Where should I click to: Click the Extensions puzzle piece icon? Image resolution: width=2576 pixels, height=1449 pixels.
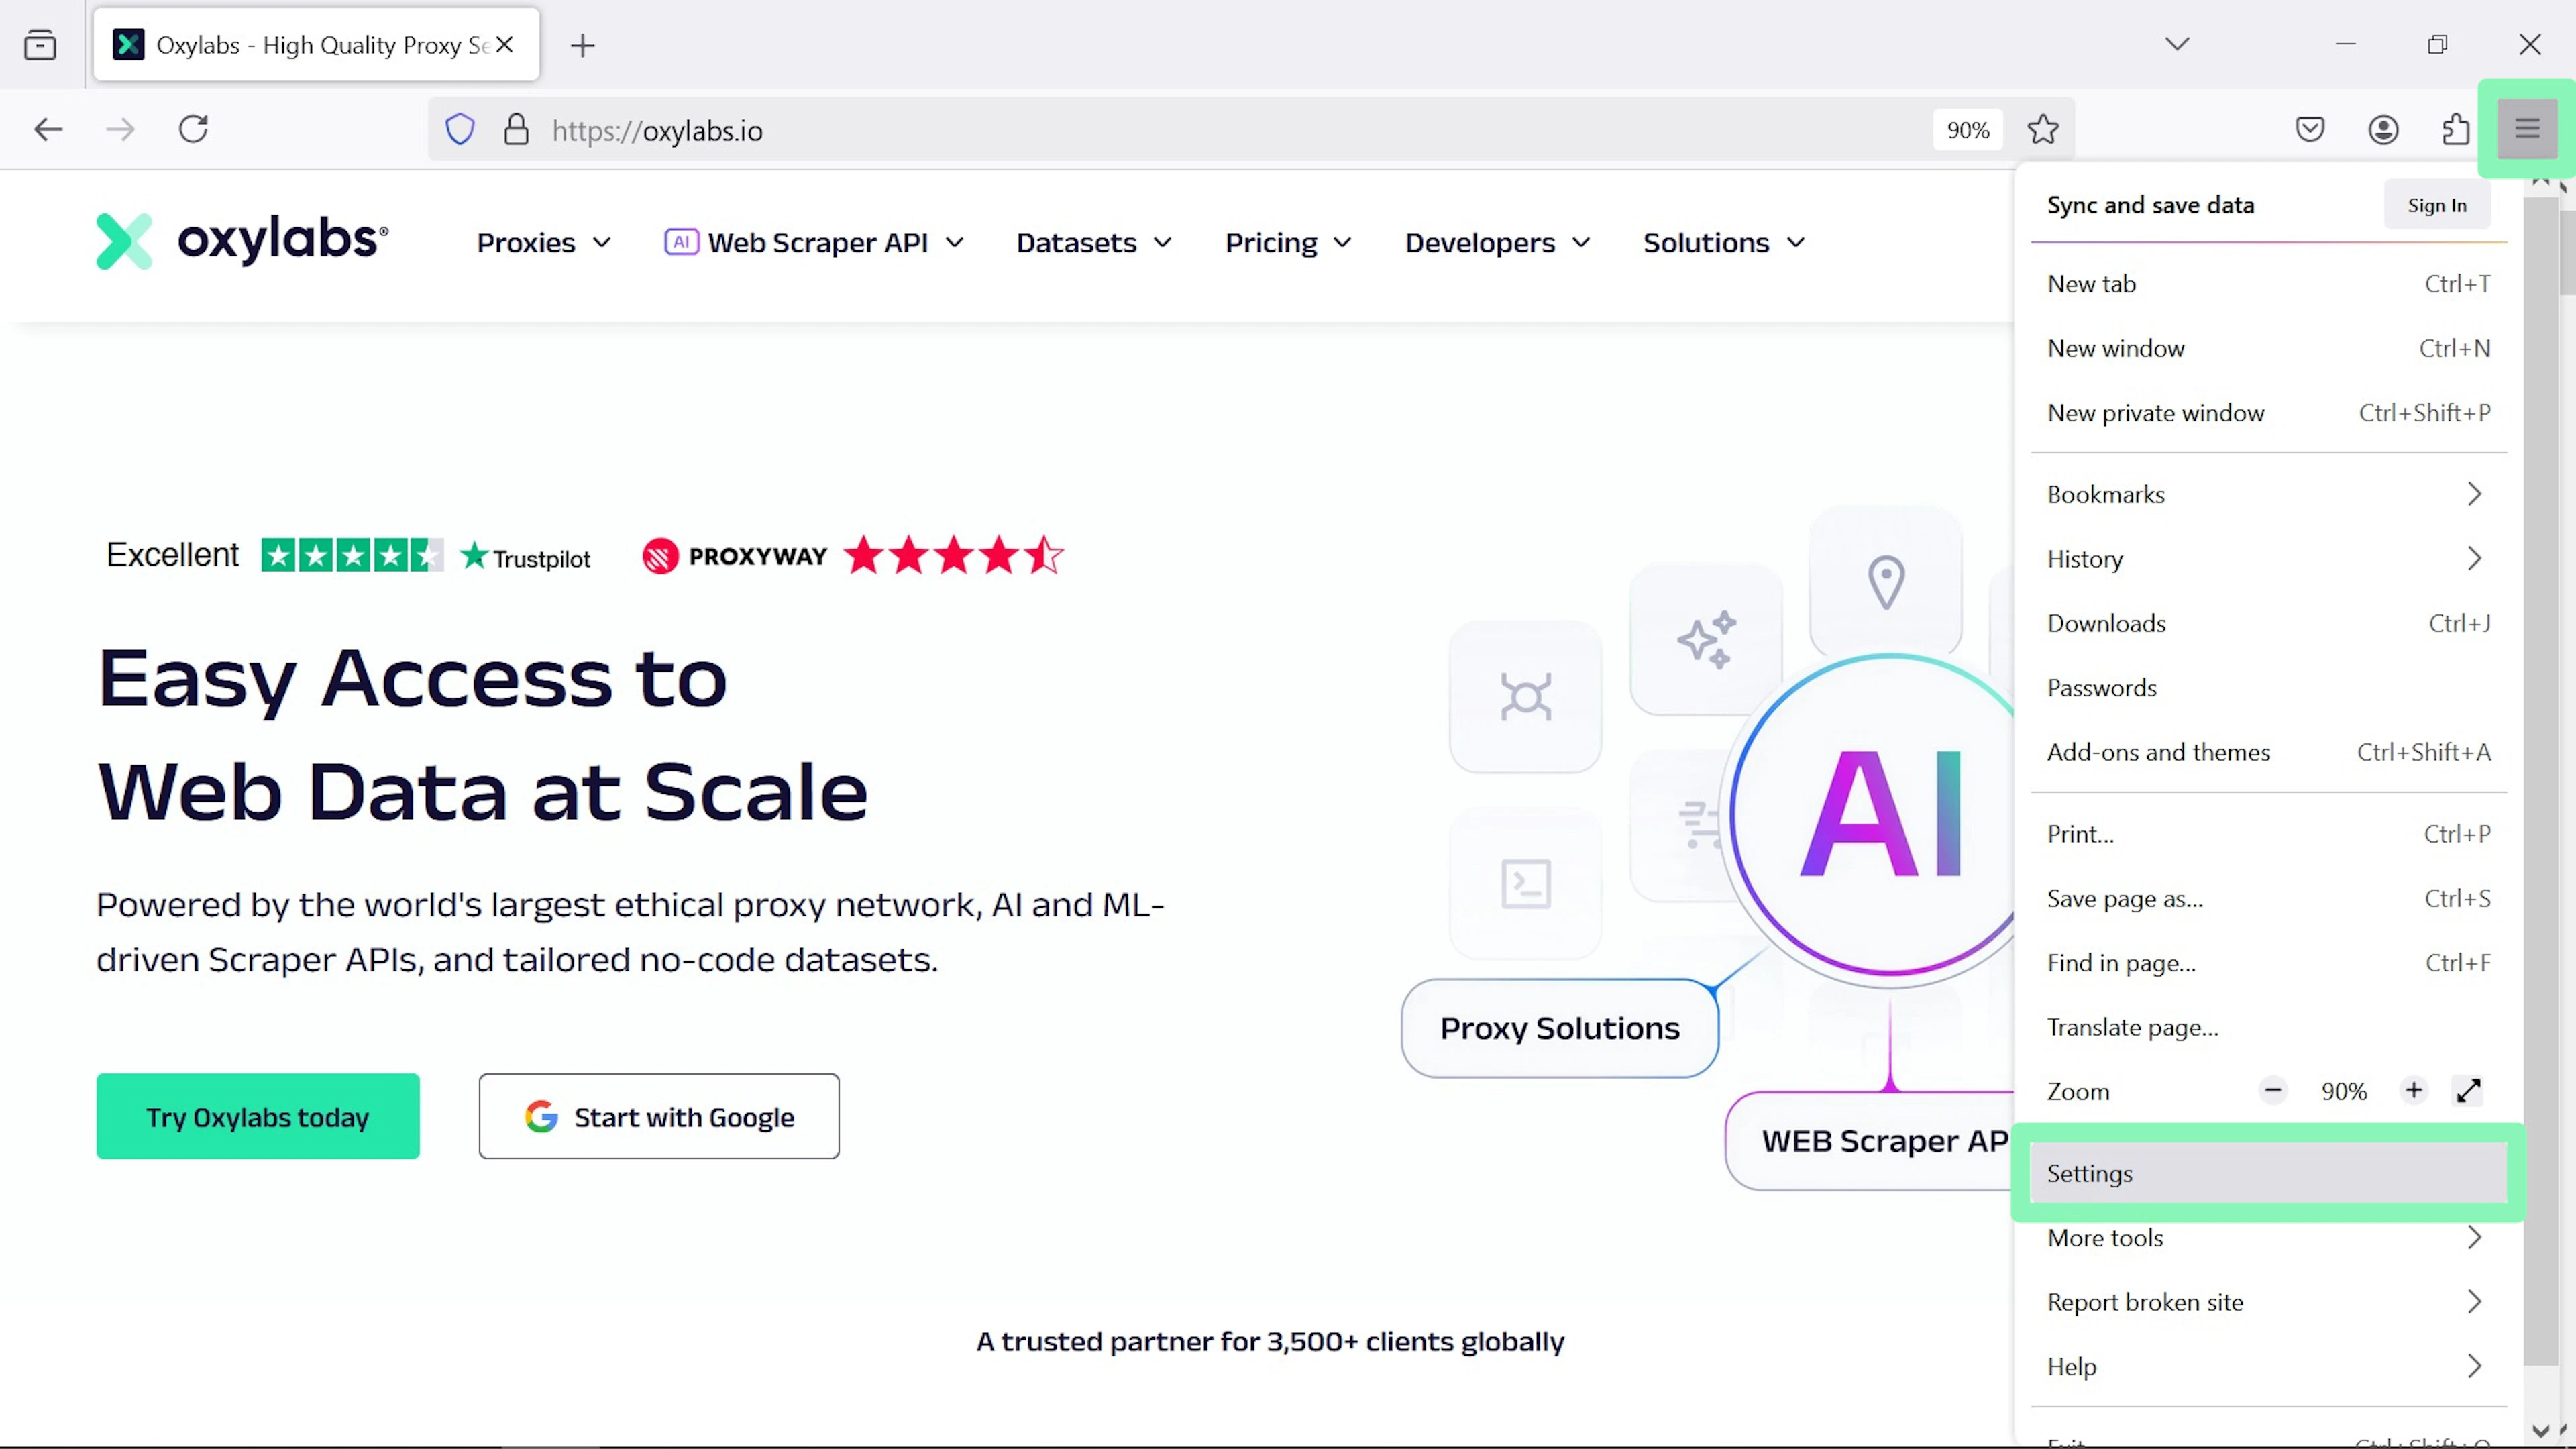tap(2455, 129)
